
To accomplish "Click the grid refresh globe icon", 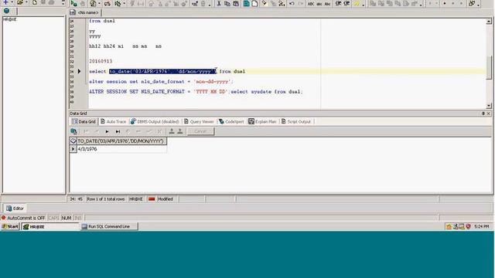I will point(74,131).
